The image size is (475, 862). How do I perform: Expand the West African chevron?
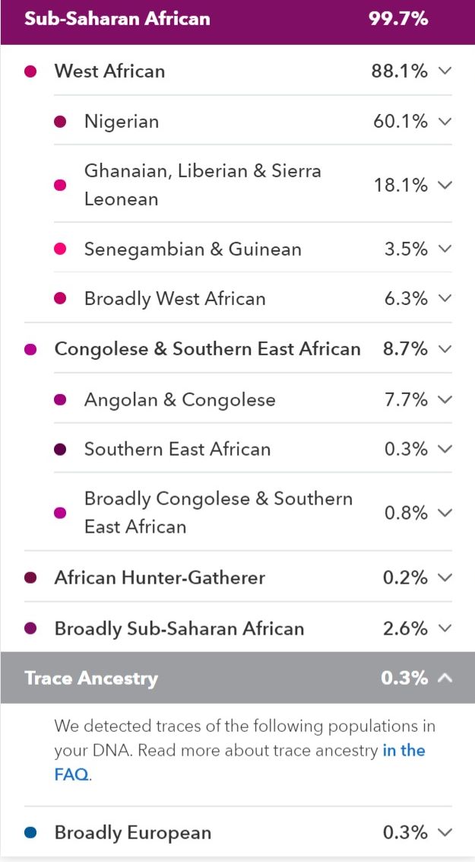tap(445, 71)
